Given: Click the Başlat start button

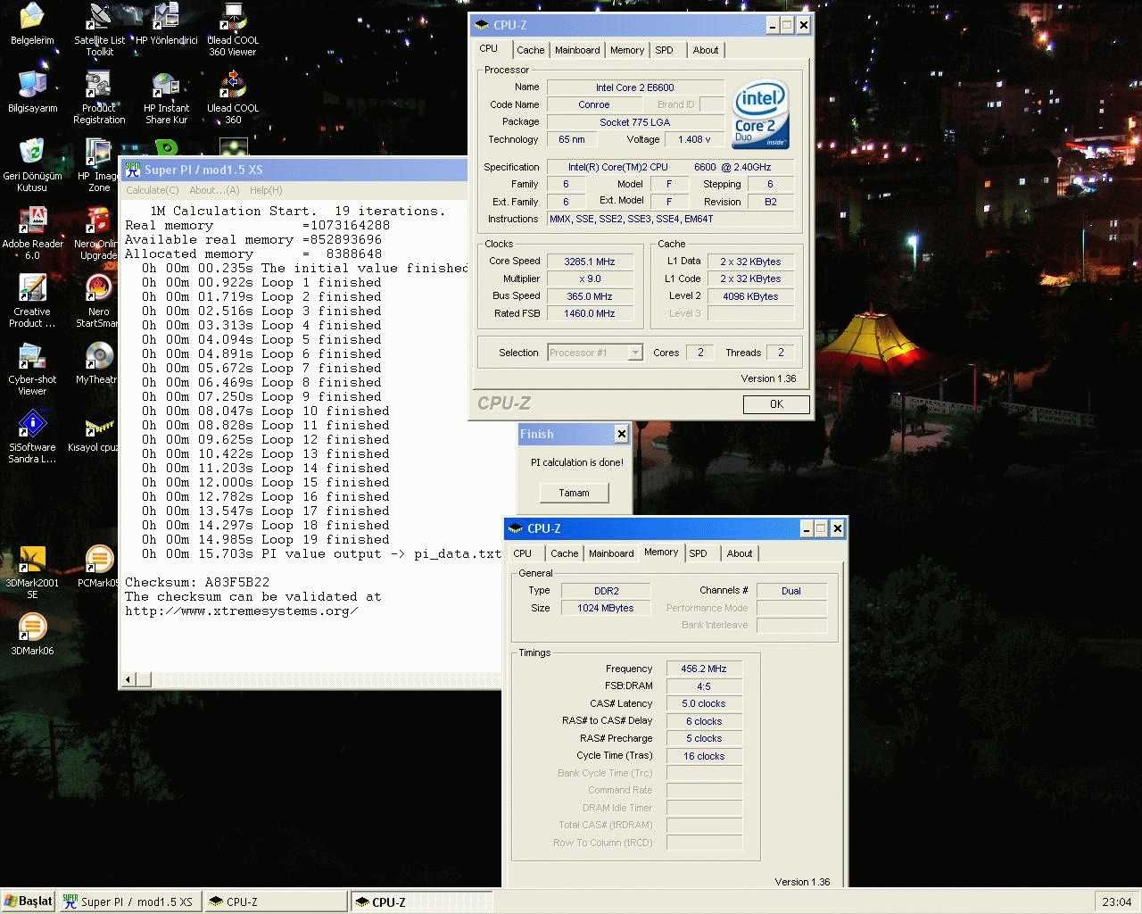Looking at the screenshot, I should (29, 902).
